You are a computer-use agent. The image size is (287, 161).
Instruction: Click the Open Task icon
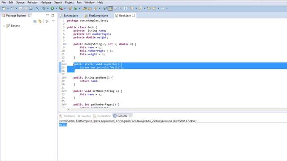point(90,8)
